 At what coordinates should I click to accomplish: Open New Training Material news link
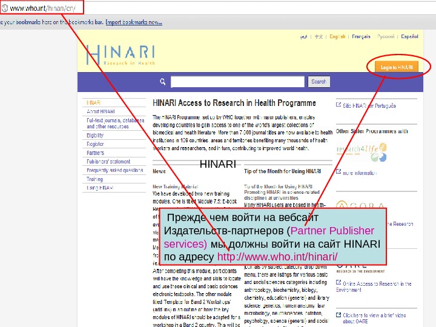pyautogui.click(x=175, y=187)
